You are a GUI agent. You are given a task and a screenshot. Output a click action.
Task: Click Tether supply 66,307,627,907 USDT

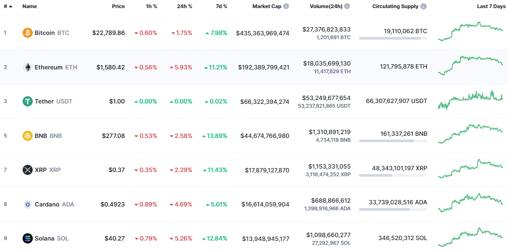(x=396, y=101)
